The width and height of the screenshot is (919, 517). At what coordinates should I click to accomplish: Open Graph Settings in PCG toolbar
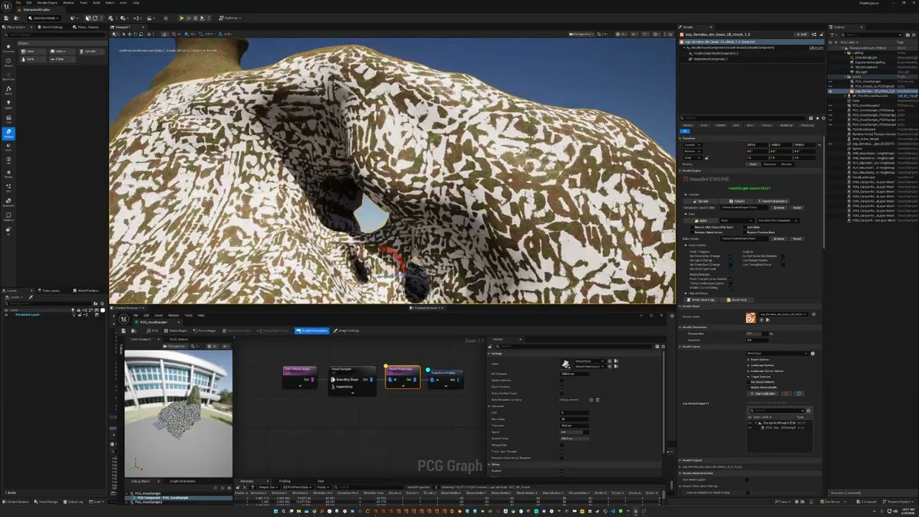point(346,330)
